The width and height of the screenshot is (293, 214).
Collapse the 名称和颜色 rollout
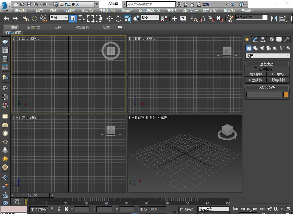click(x=267, y=88)
